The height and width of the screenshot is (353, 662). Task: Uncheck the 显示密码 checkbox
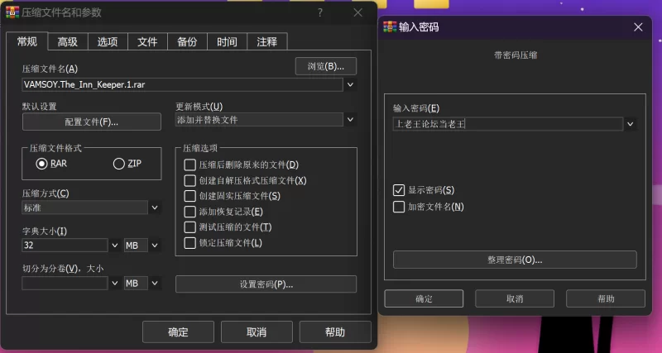point(399,190)
